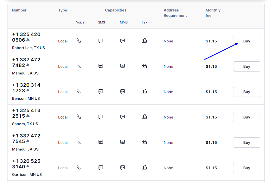Click Fax icon for +1 320 525 3140
The image size is (270, 182).
click(144, 168)
